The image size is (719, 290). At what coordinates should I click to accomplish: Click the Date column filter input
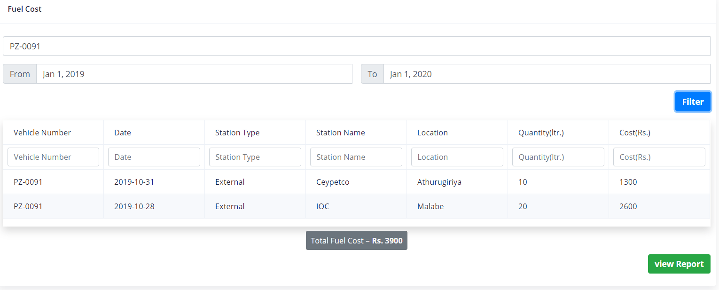(154, 157)
